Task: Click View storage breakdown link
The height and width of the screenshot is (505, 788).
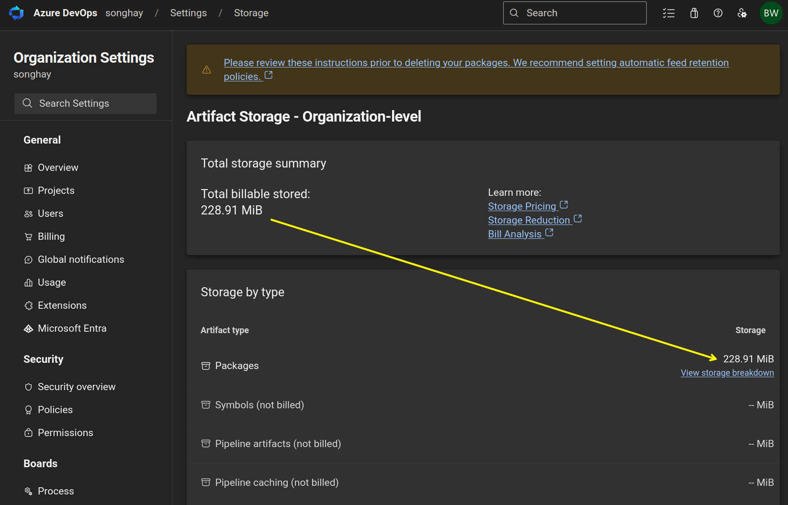Action: coord(727,373)
